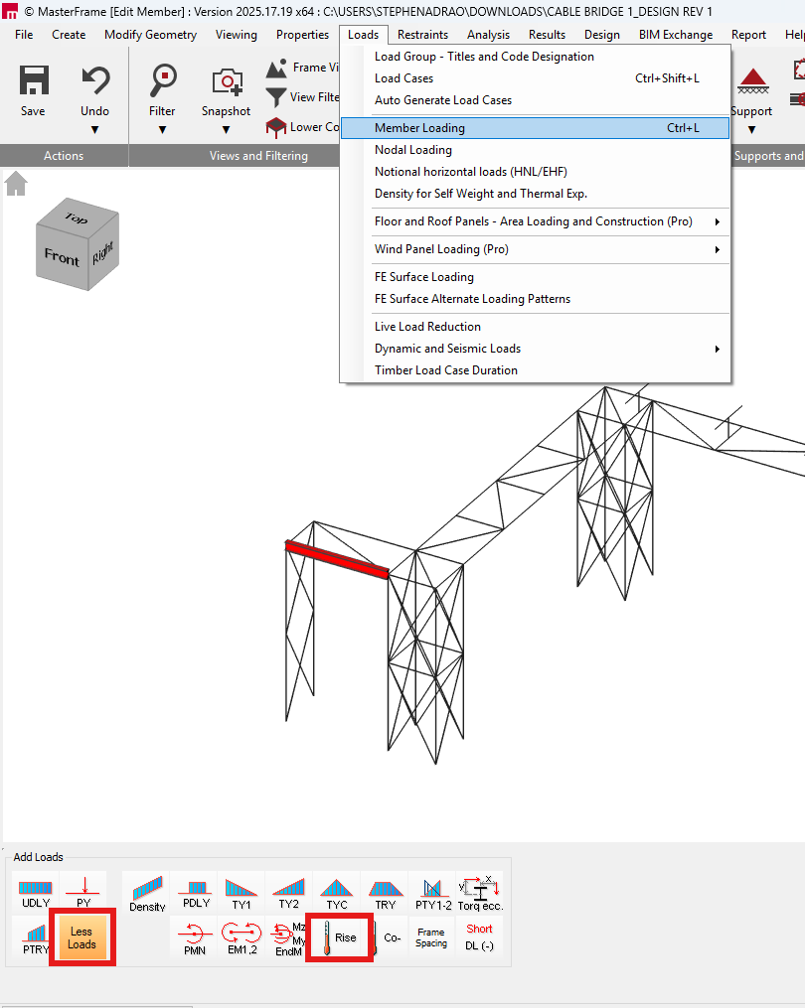Screen dimensions: 805x1008
Task: Open the Report menu
Action: 748,35
